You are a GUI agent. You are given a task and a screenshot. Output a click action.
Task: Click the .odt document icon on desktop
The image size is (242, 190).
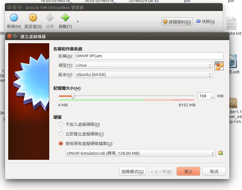coord(233,61)
